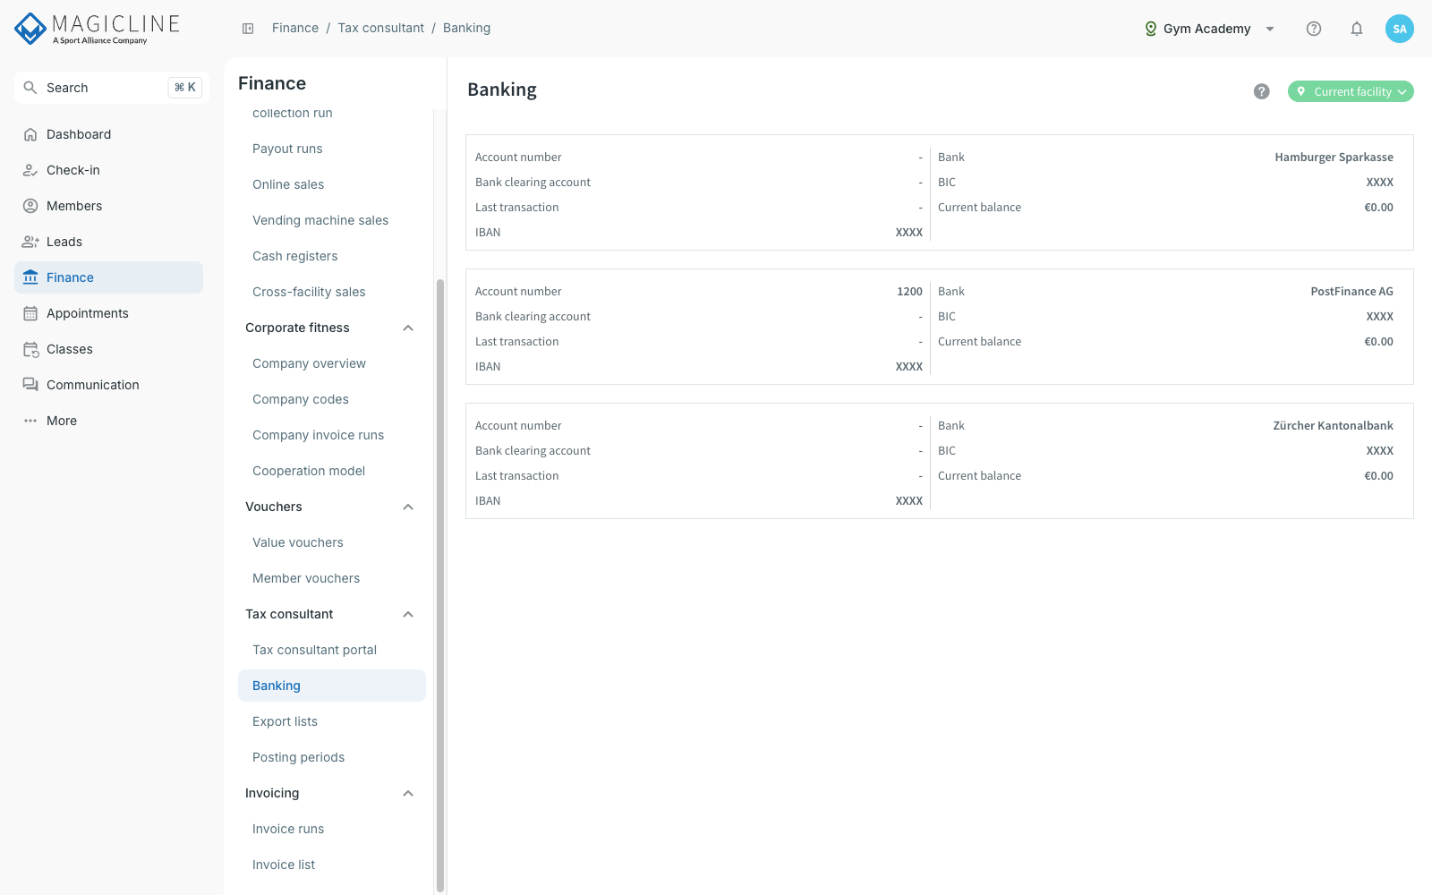Go to Tax consultant breadcrumb link
Screen dimensions: 1432x895
coord(381,28)
